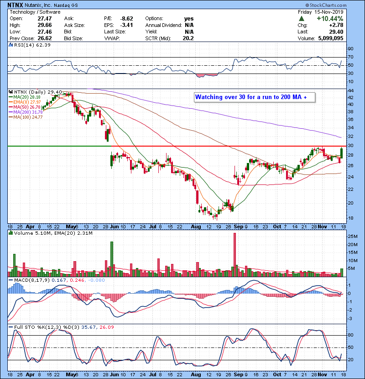Click the Last price value in the header
365x379 pixels.
[336, 32]
